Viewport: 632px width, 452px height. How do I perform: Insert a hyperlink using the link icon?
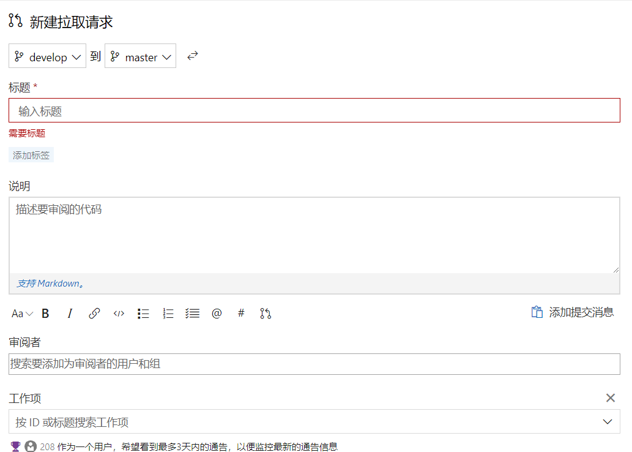pyautogui.click(x=94, y=313)
